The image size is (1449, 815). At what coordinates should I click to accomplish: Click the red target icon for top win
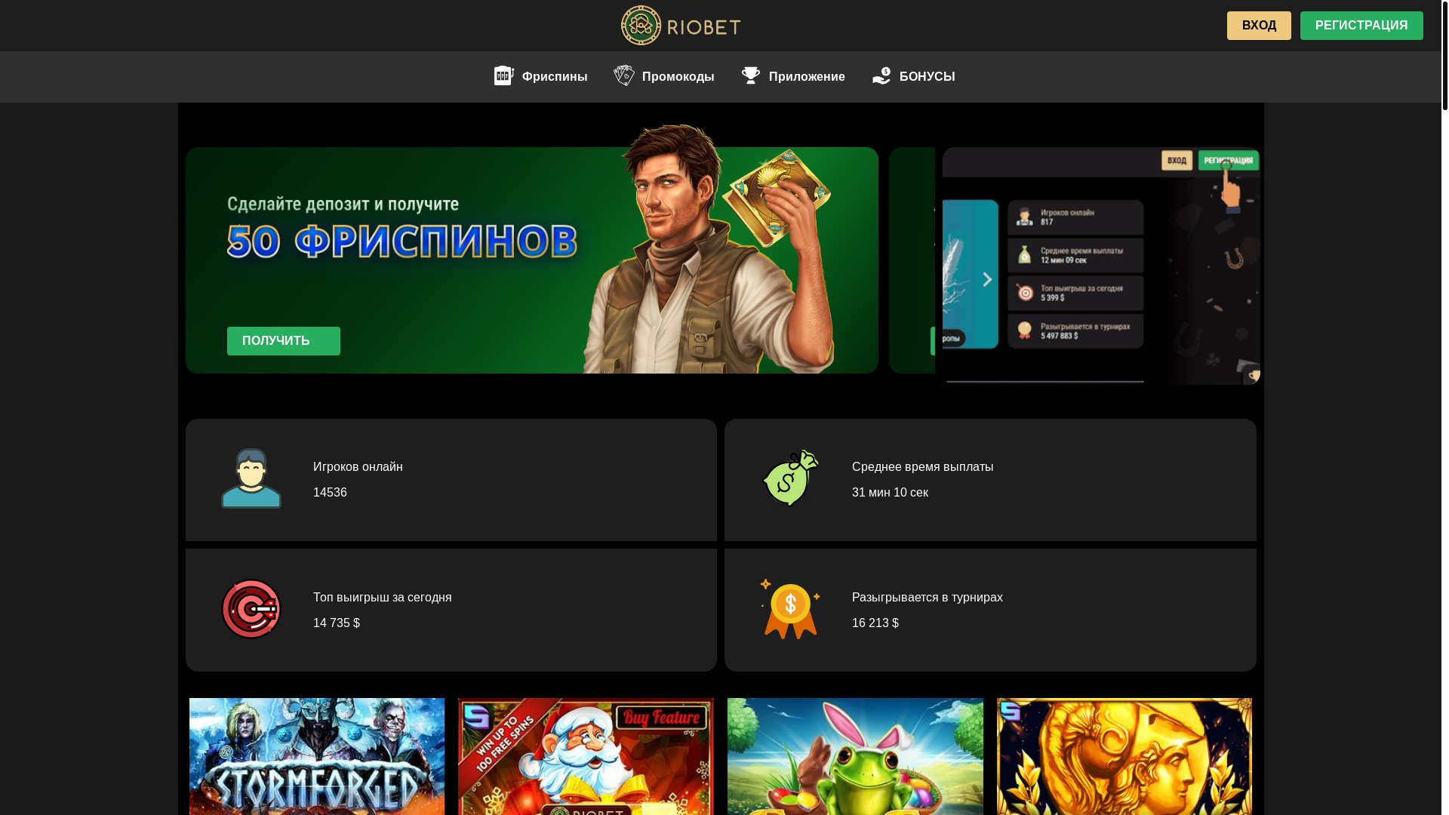[x=251, y=609]
